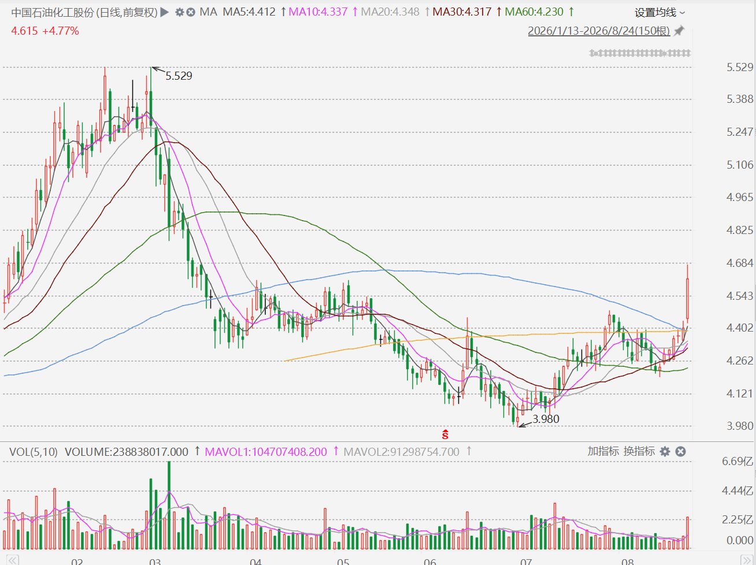Open MA settings gear beside the stock title
This screenshot has width=756, height=565.
tap(180, 12)
